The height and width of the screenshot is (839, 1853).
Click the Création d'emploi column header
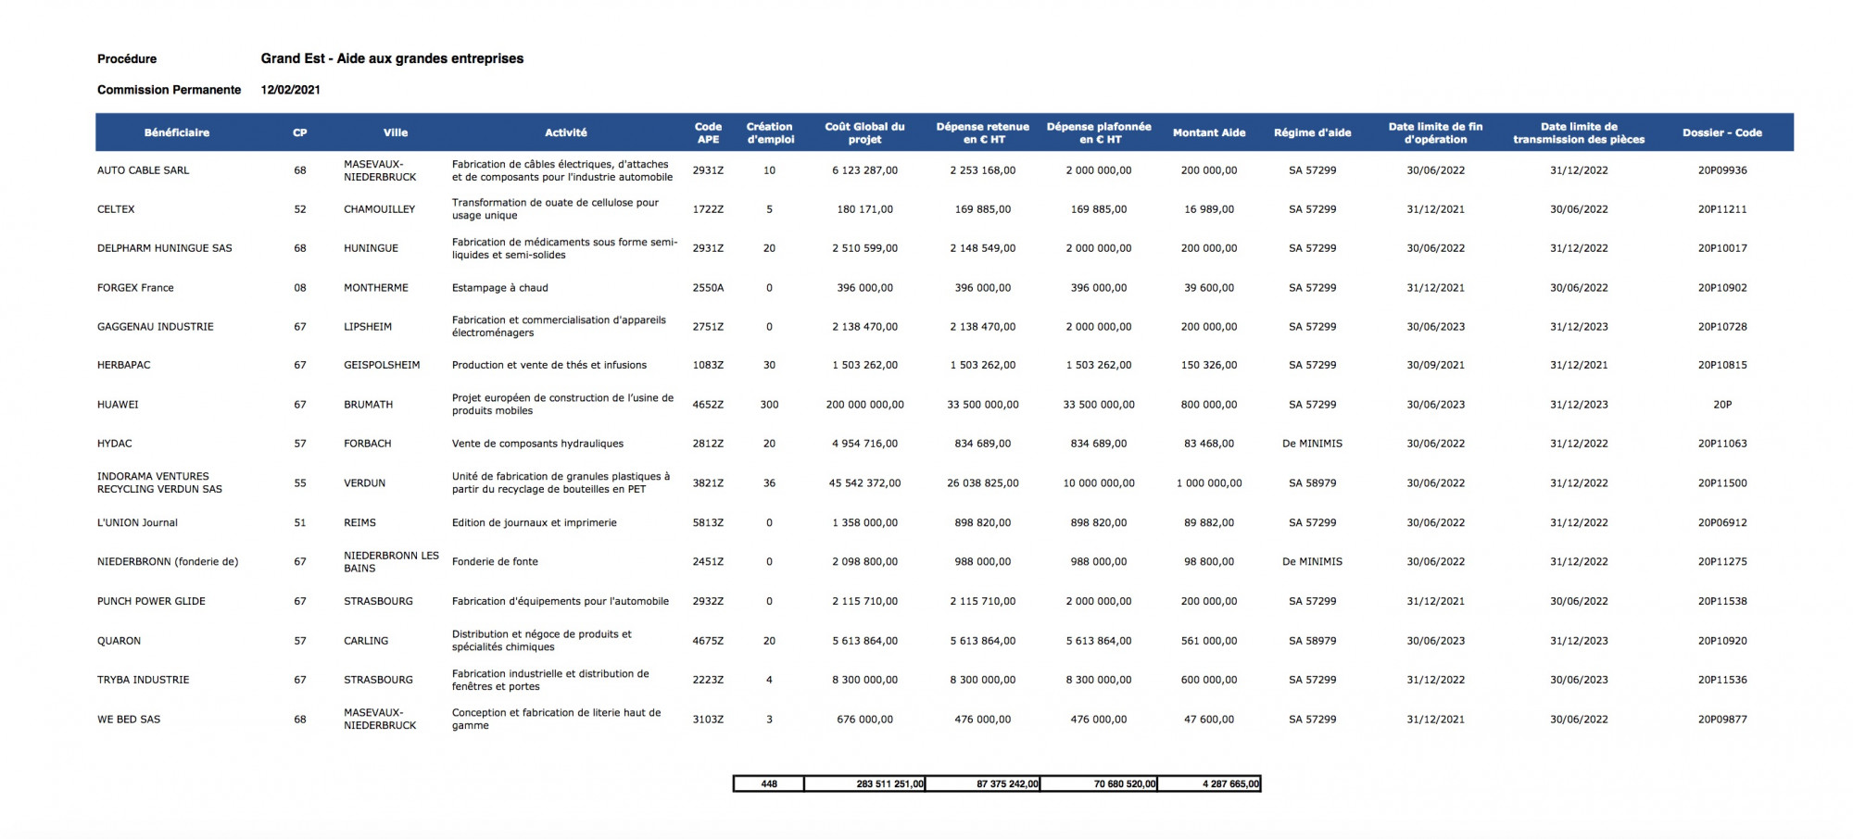770,132
